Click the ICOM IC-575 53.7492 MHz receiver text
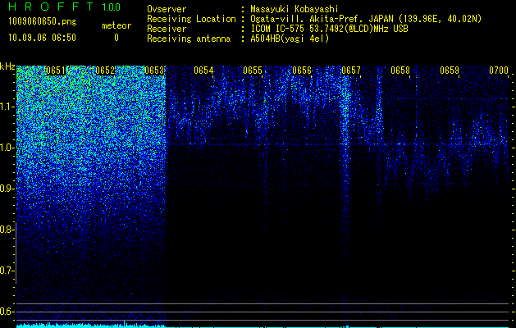The image size is (516, 328). 329,29
